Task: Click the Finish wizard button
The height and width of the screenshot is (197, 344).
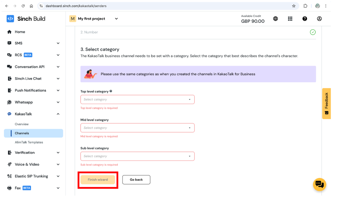Action: 98,180
